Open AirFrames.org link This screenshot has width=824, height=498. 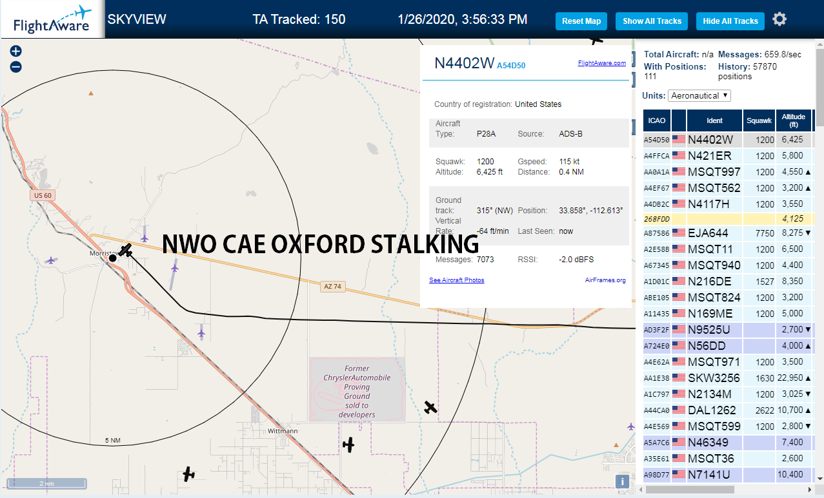pyautogui.click(x=605, y=280)
